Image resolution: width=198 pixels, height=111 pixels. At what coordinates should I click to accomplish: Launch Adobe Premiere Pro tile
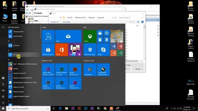75,83
